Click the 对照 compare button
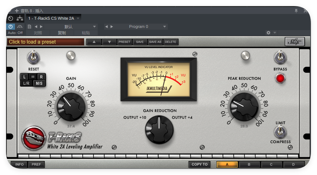317x175 pixels. (x=38, y=33)
